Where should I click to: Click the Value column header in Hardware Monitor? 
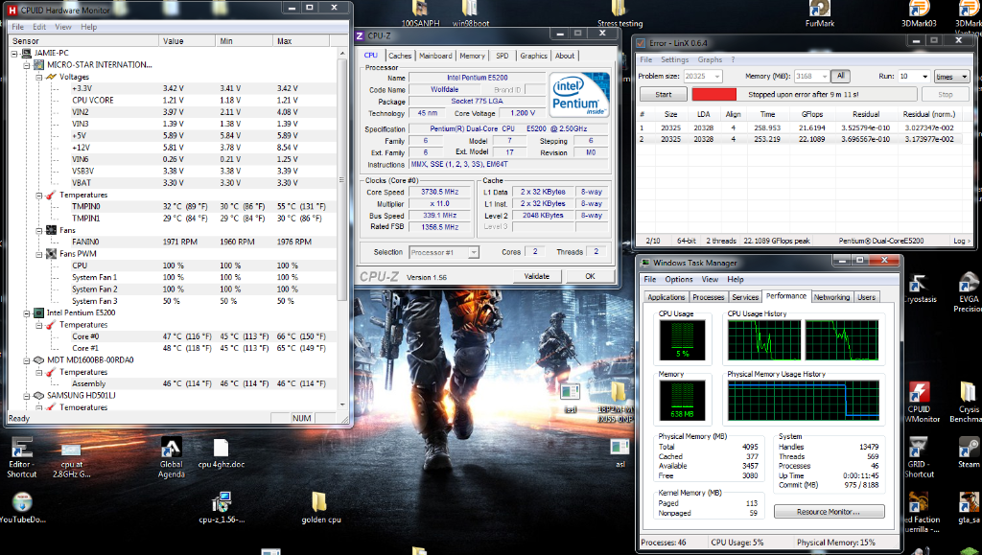coord(187,40)
